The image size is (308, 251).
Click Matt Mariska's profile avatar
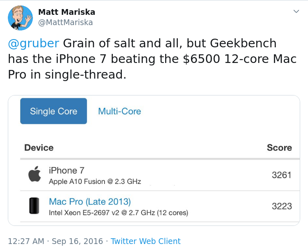[x=20, y=18]
